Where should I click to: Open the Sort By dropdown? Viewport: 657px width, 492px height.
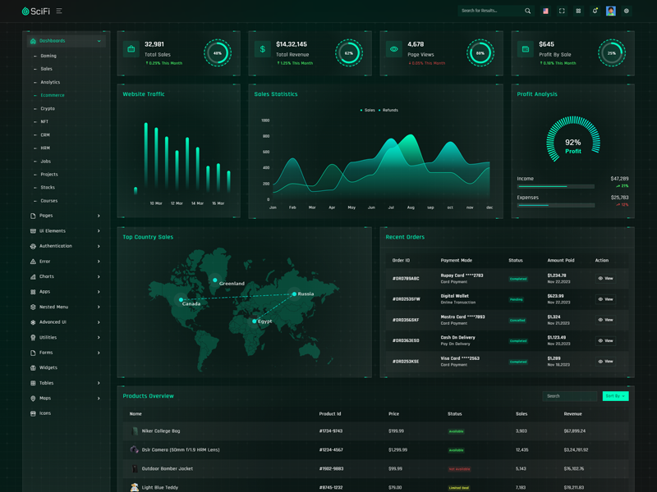point(614,396)
